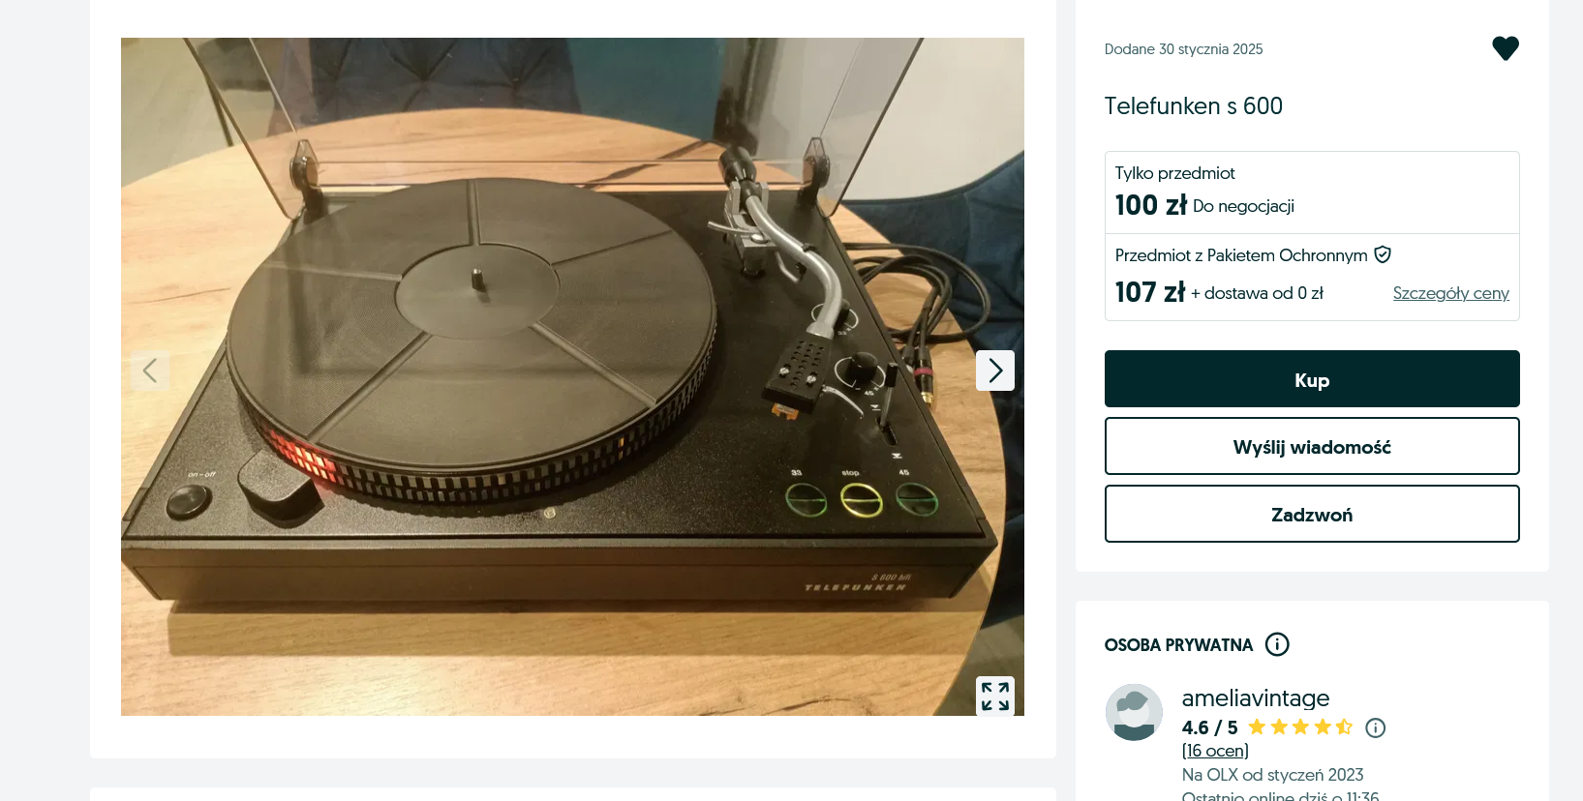The width and height of the screenshot is (1583, 801).
Task: Go to previous photo with left arrow
Action: click(x=150, y=371)
